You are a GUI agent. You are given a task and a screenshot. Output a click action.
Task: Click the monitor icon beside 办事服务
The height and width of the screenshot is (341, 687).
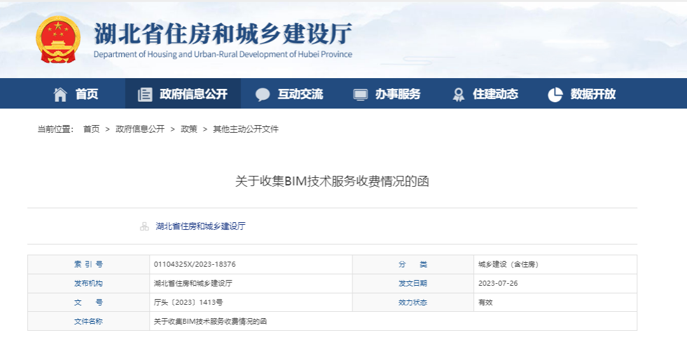coord(361,95)
